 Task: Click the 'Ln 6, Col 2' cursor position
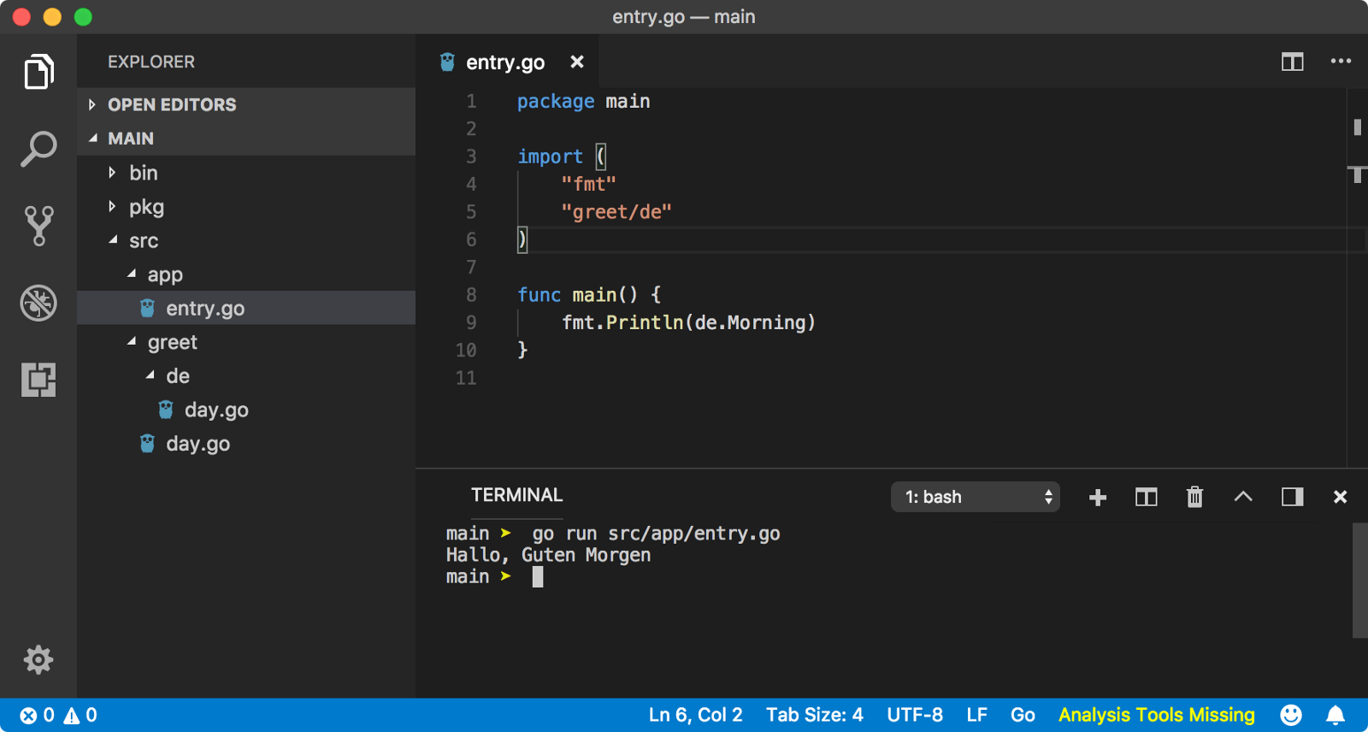click(695, 715)
